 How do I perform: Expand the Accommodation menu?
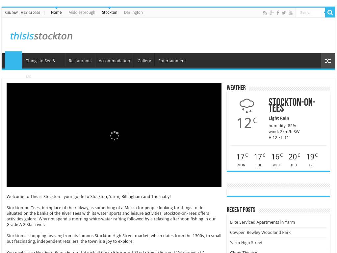[114, 61]
